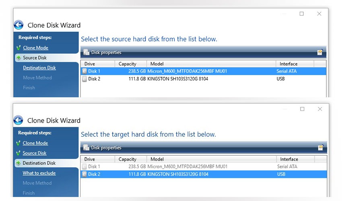Click the Disk properties icon in the source window
Image resolution: width=342 pixels, height=201 pixels.
pyautogui.click(x=86, y=52)
